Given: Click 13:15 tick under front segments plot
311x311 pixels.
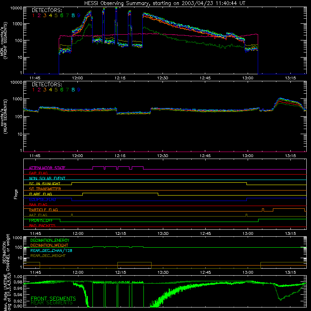Looking at the screenshot, I should (x=290, y=78).
